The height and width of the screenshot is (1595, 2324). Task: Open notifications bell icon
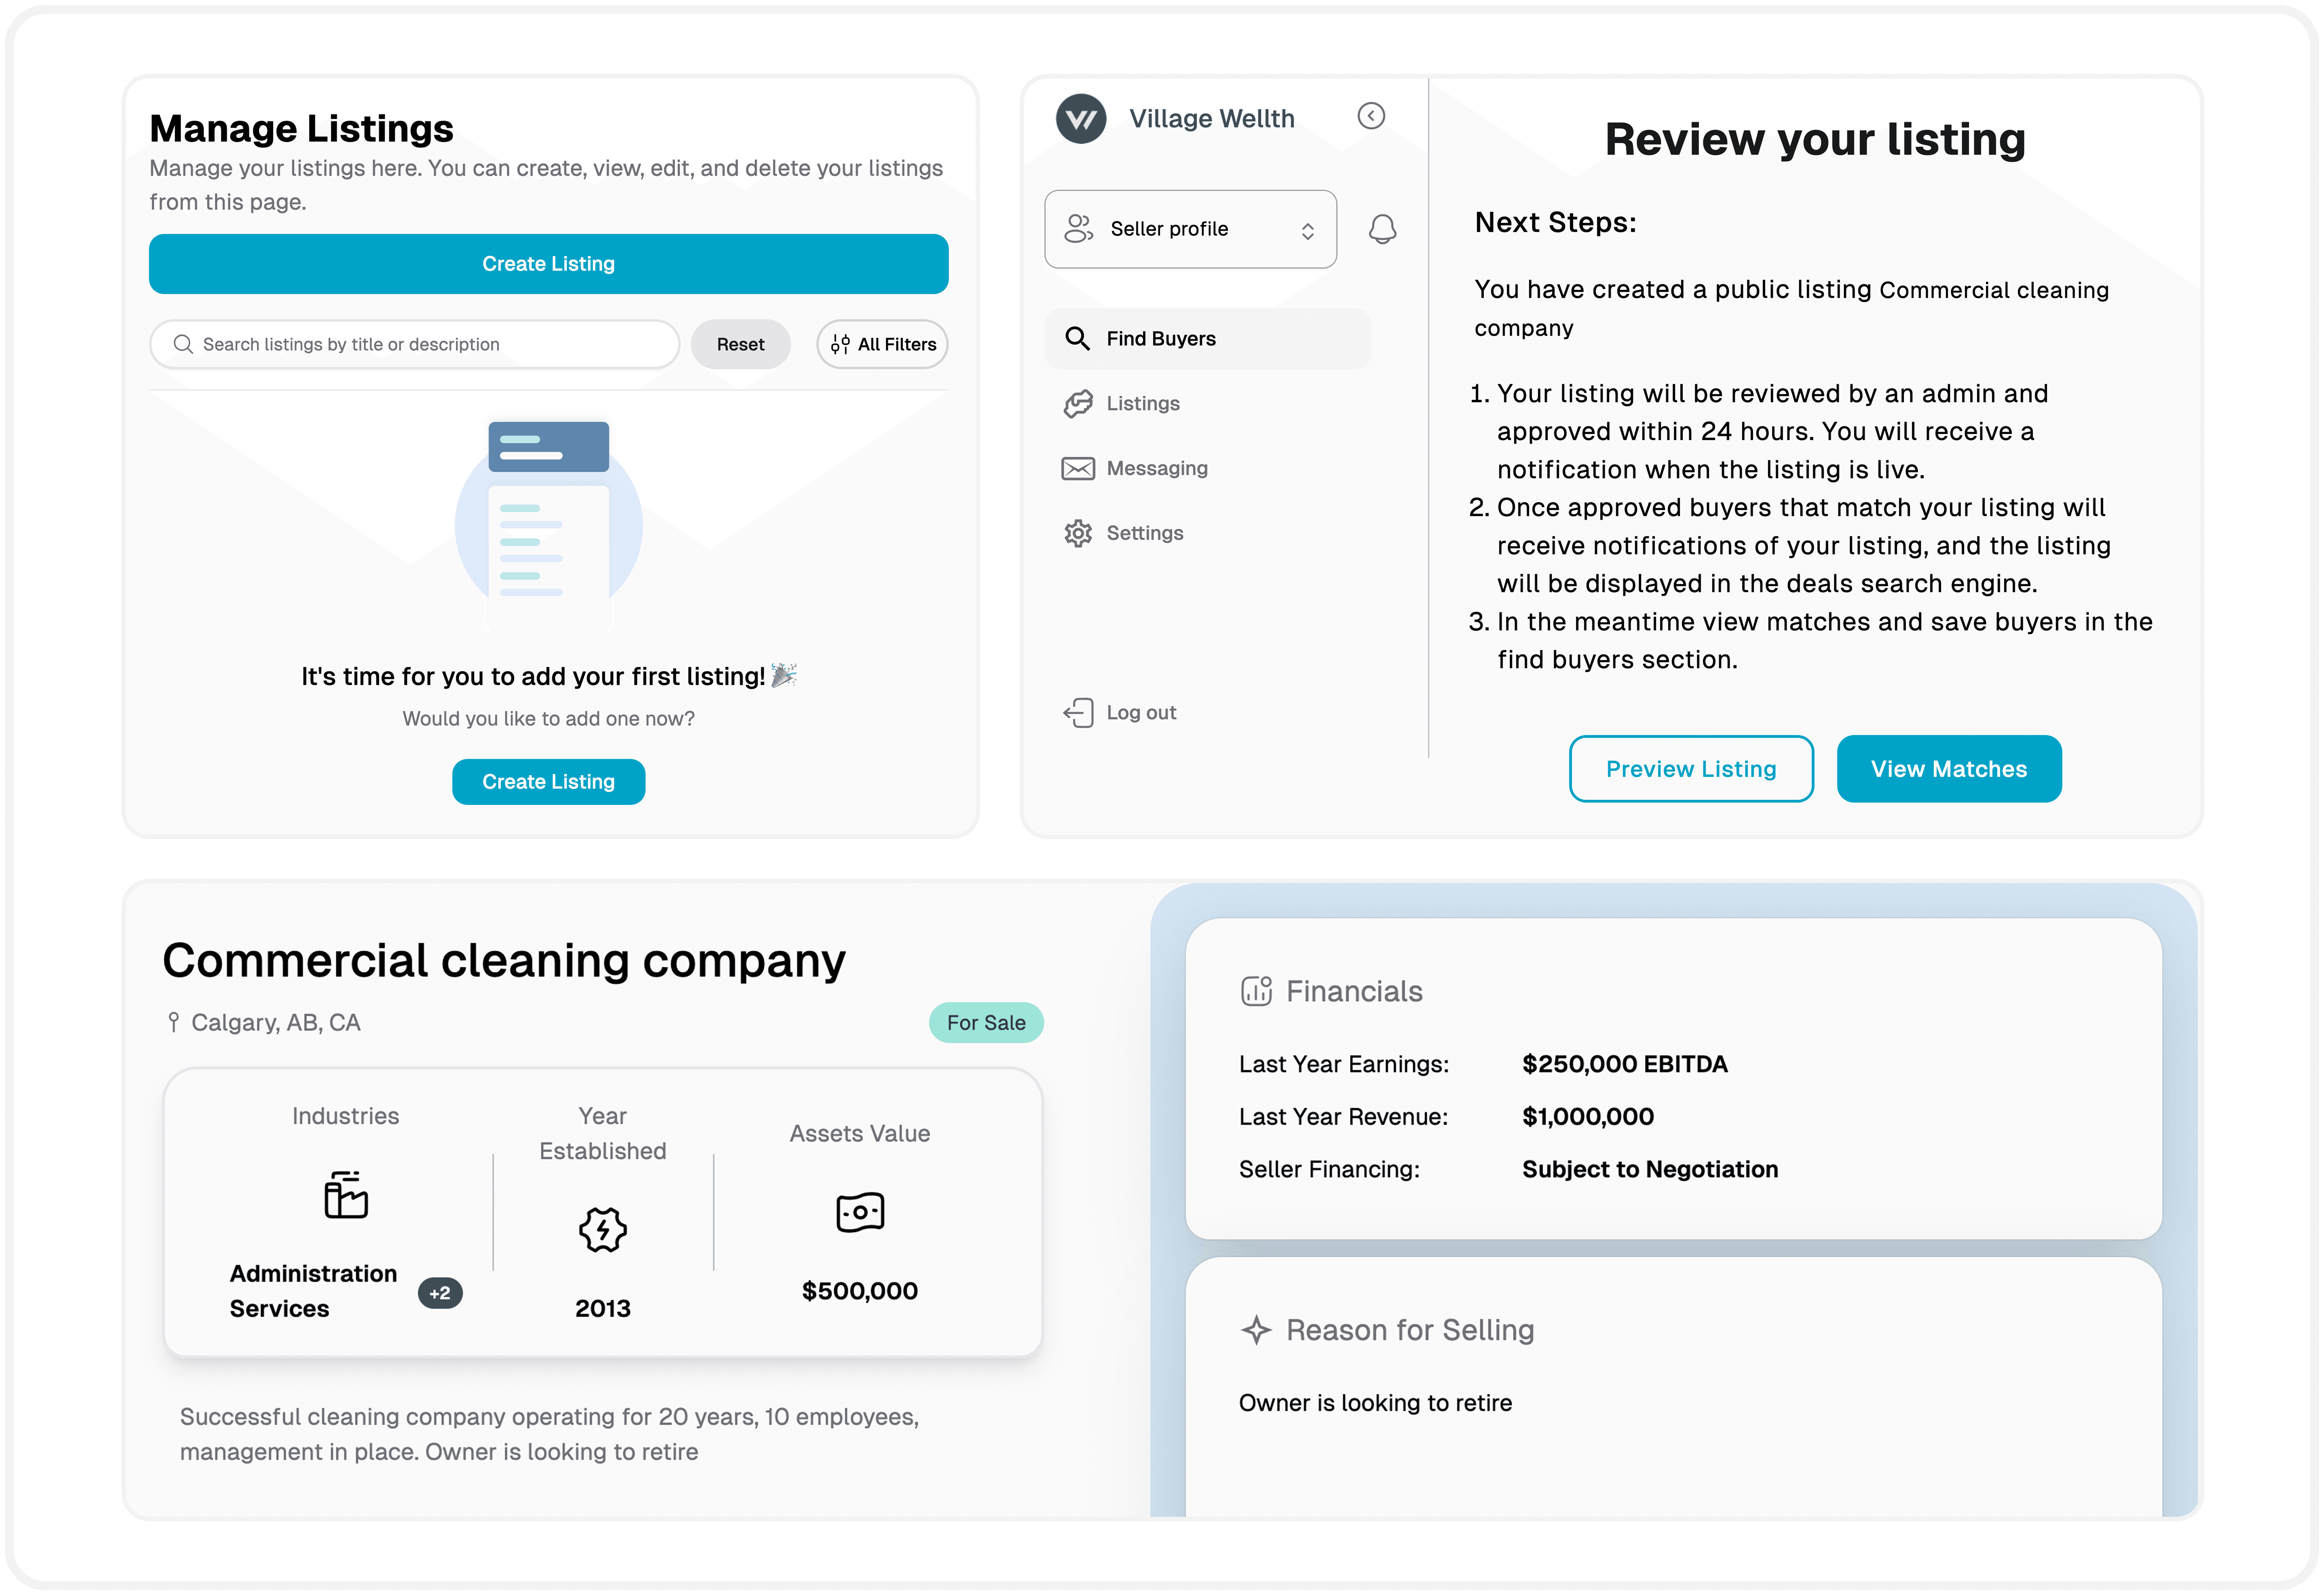coord(1382,229)
